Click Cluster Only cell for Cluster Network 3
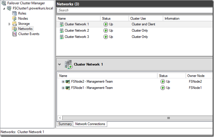Image resolution: width=214 pixels, height=137 pixels. (140, 37)
